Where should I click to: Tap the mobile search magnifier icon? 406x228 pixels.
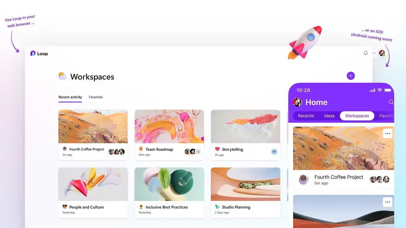(x=391, y=102)
